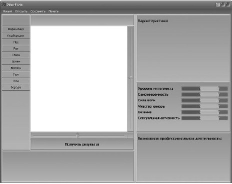Choose the Рот facial feature button
This screenshot has height=184, width=232.
[x=16, y=48]
